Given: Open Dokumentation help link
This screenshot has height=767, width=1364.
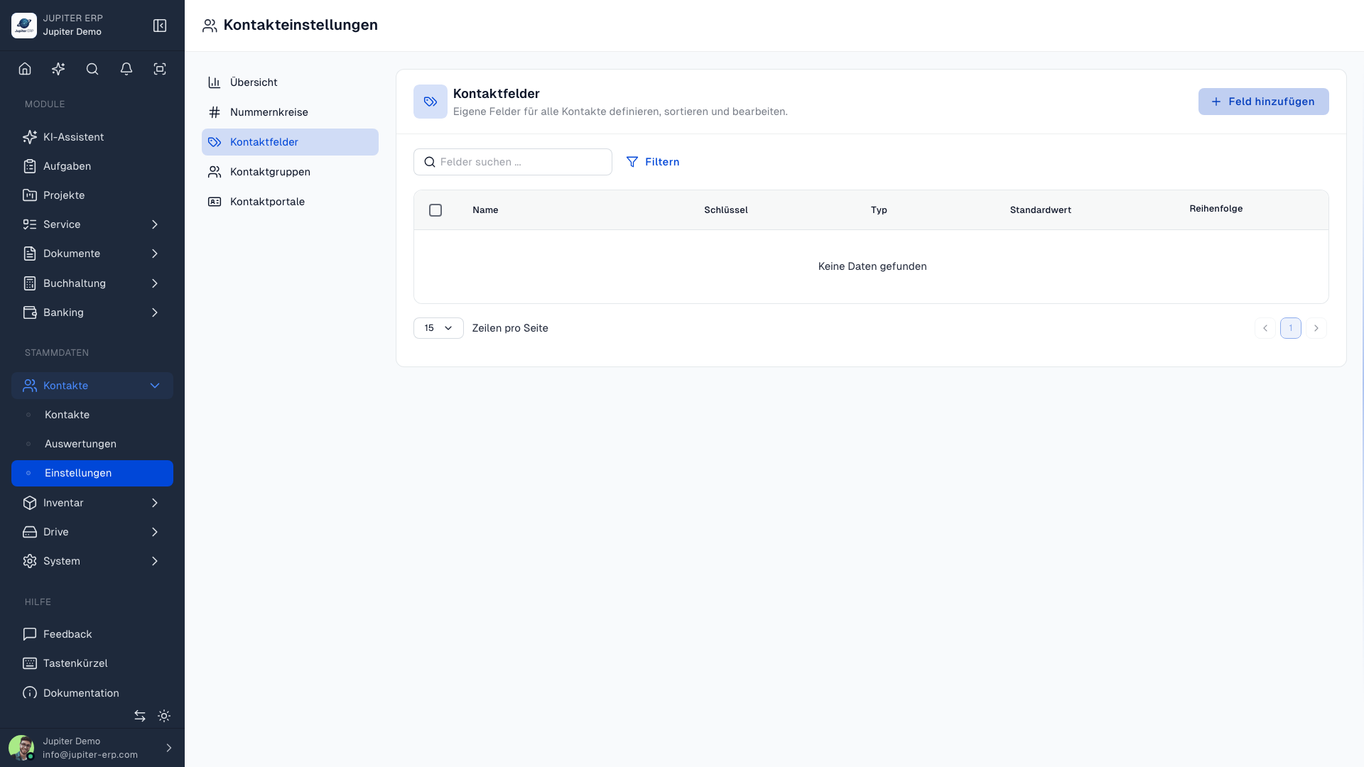Looking at the screenshot, I should coord(92,693).
